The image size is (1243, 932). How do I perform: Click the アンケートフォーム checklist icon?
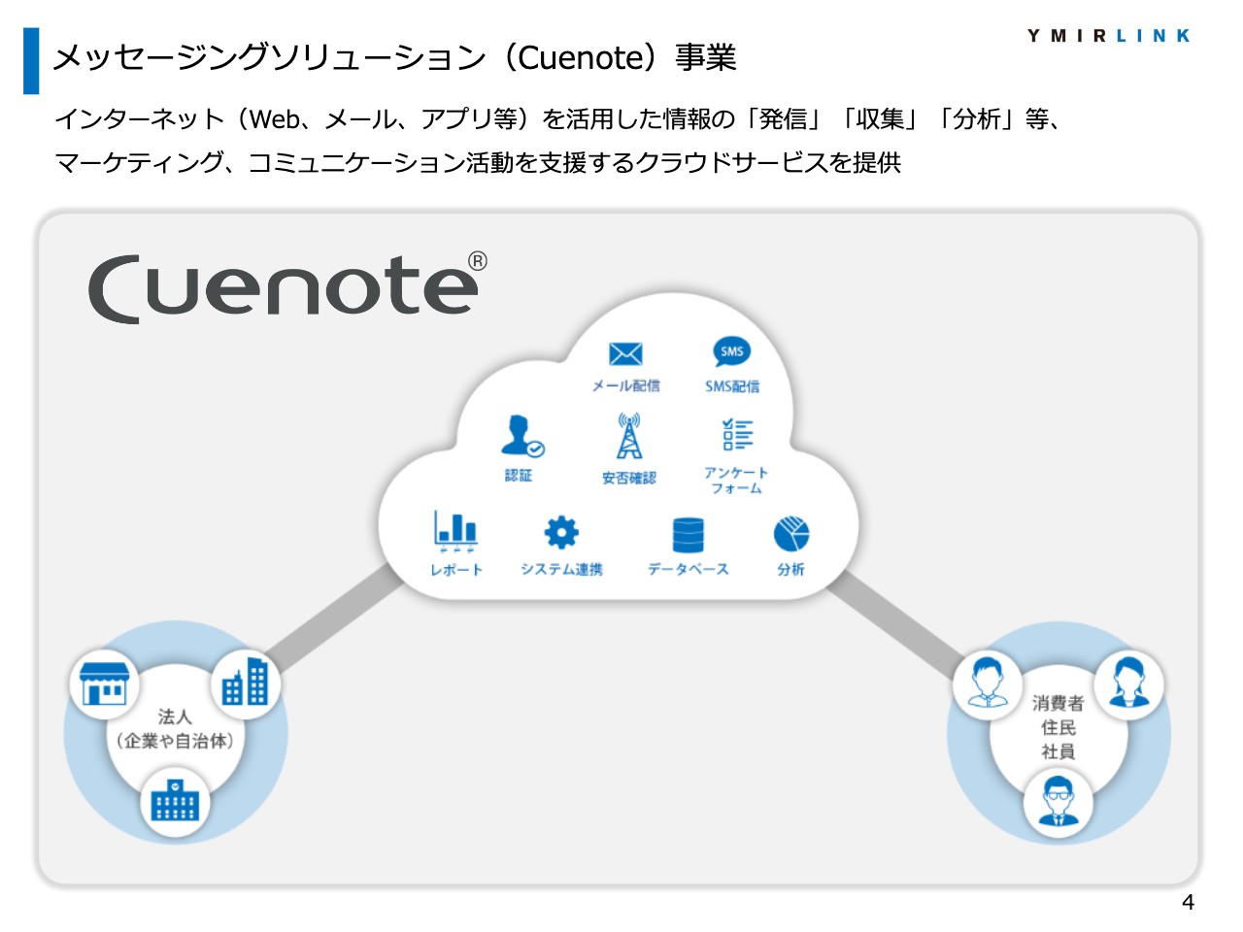point(736,435)
